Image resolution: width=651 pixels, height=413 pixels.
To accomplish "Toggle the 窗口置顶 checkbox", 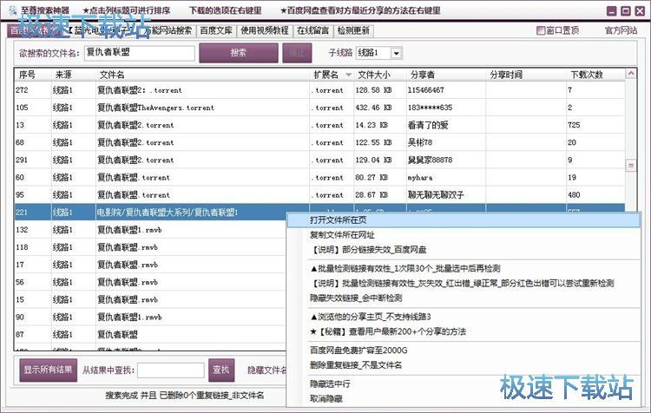I will 541,30.
